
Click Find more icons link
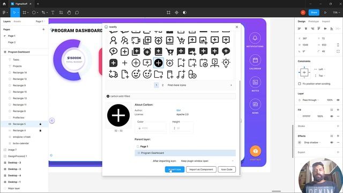point(177,85)
